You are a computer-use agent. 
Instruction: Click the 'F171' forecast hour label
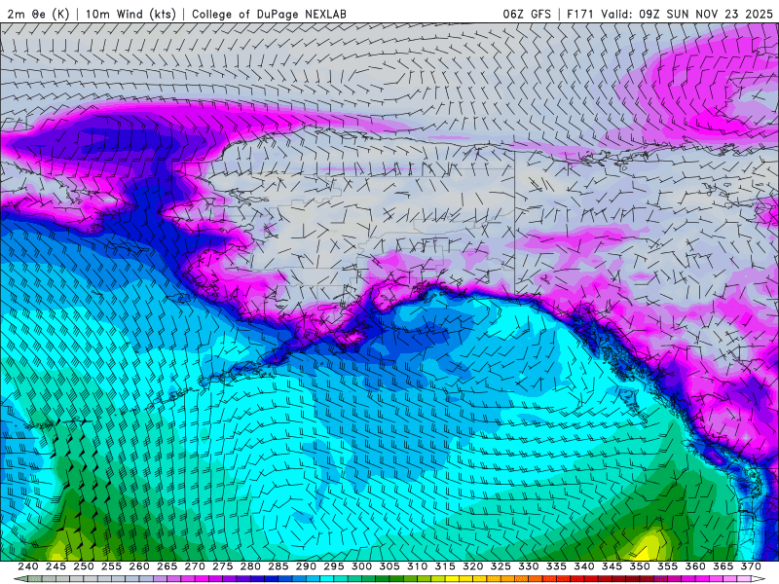580,14
